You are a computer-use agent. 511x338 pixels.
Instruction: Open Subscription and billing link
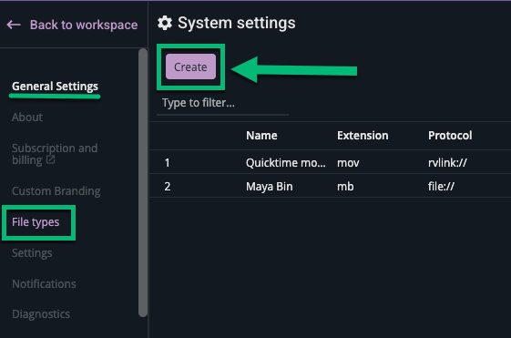(x=55, y=154)
